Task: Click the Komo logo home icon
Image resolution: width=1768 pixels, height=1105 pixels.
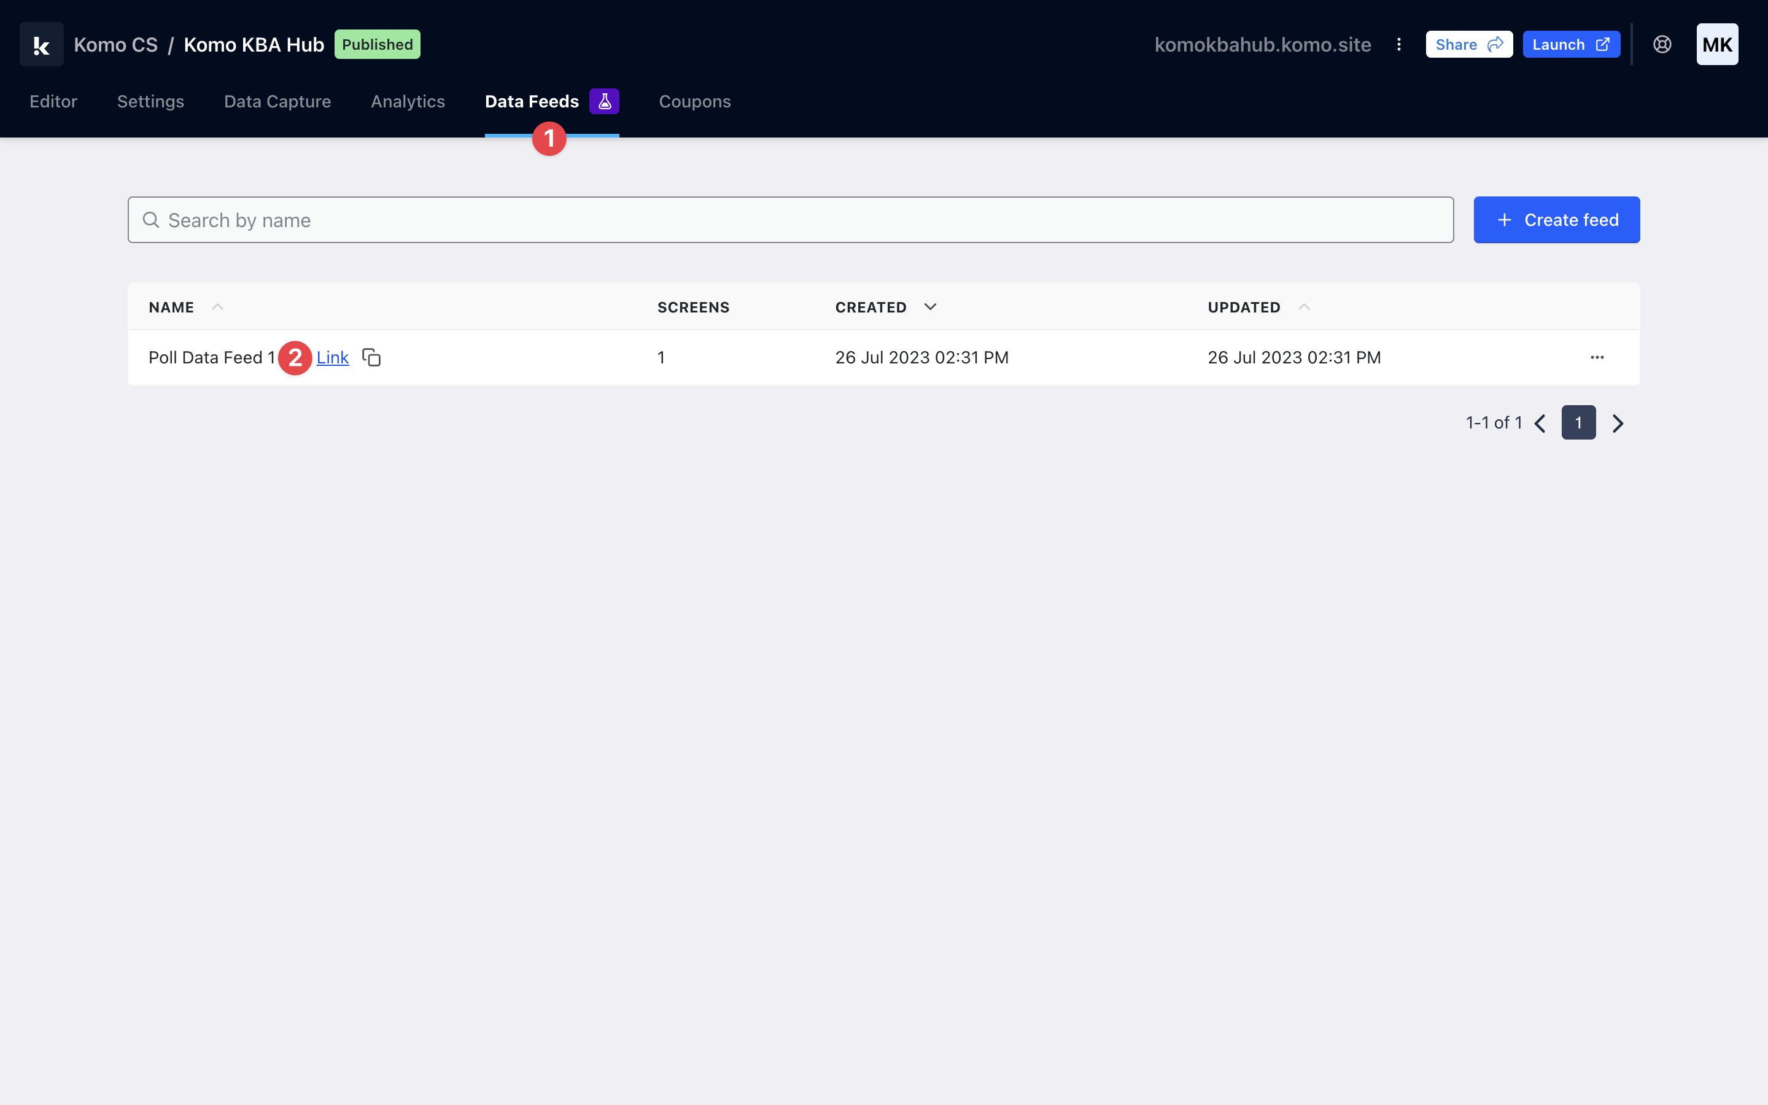Action: (x=42, y=45)
